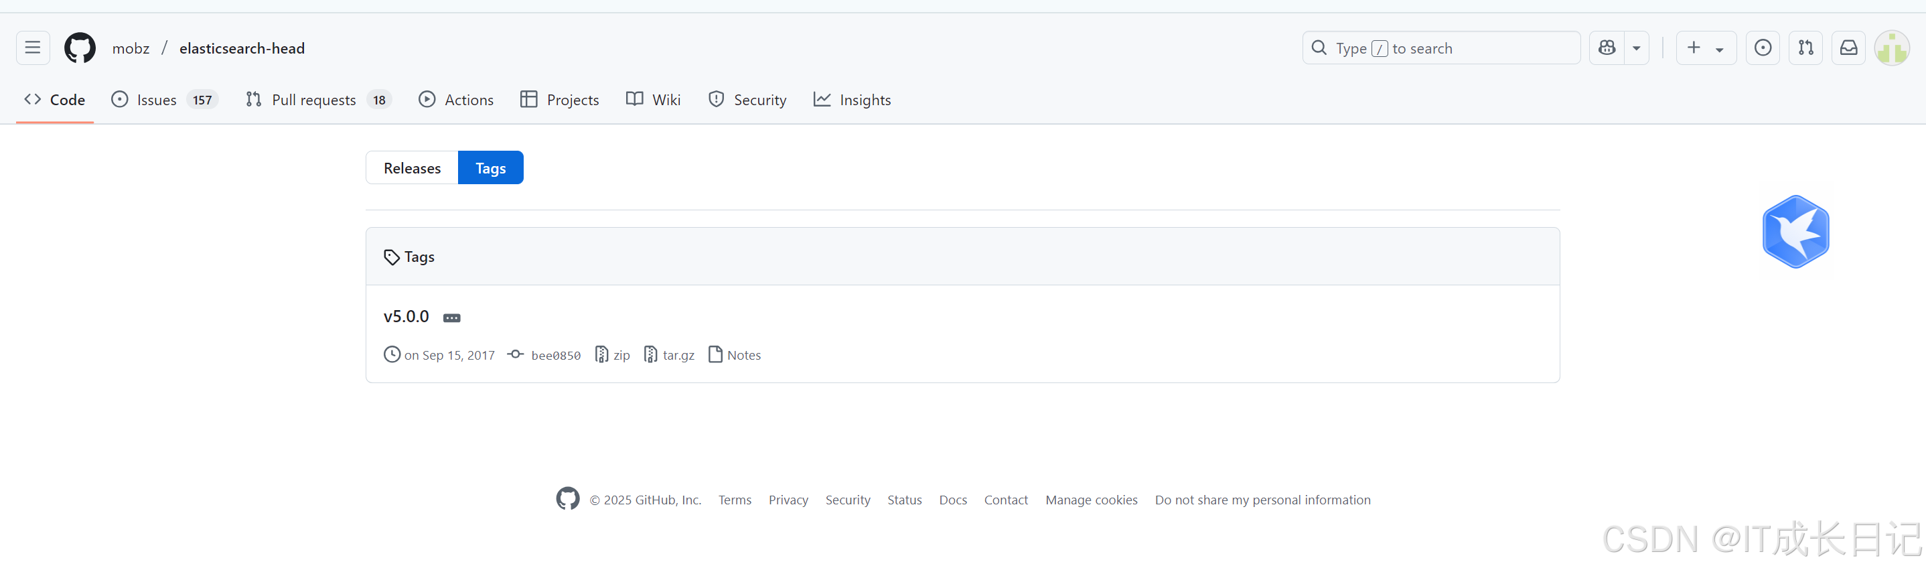Image resolution: width=1926 pixels, height=572 pixels.
Task: Open the Security tab
Action: [x=747, y=99]
